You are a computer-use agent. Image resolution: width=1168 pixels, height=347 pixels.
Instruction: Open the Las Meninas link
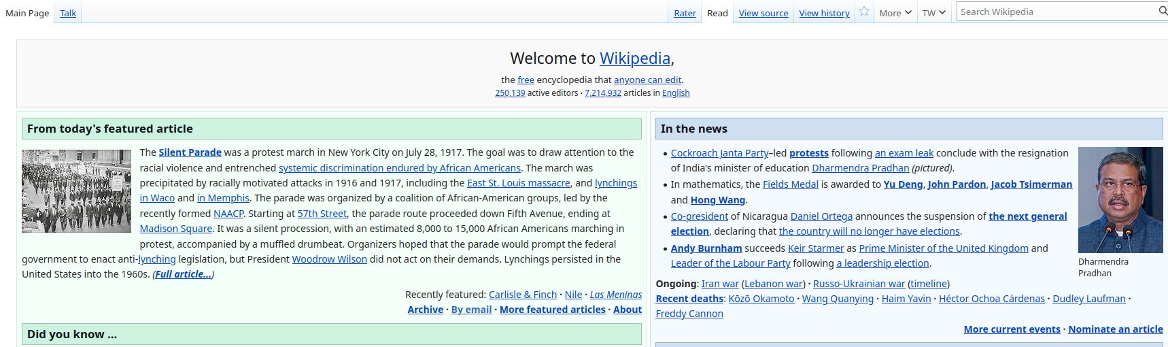[616, 295]
